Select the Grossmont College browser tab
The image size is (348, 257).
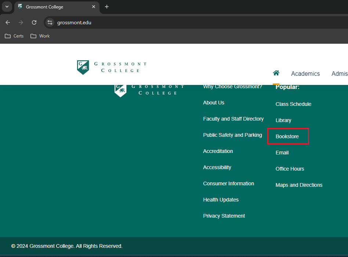coord(53,7)
